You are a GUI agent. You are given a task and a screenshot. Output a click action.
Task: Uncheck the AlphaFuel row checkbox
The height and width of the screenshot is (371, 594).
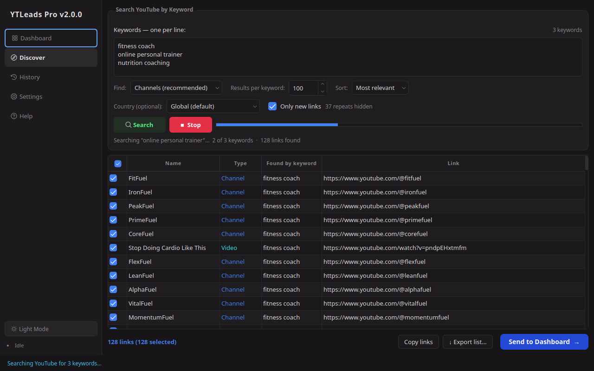coord(113,289)
